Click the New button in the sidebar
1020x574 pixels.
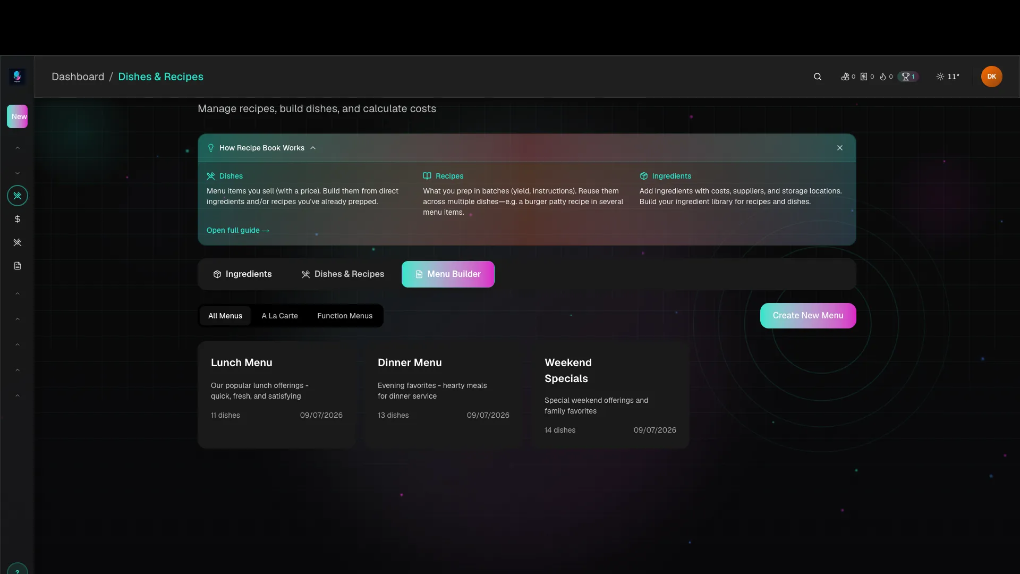18,116
